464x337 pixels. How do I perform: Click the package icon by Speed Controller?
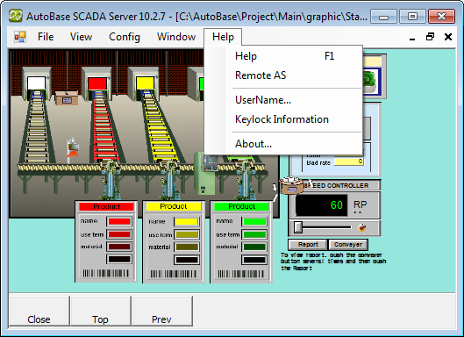[x=291, y=185]
